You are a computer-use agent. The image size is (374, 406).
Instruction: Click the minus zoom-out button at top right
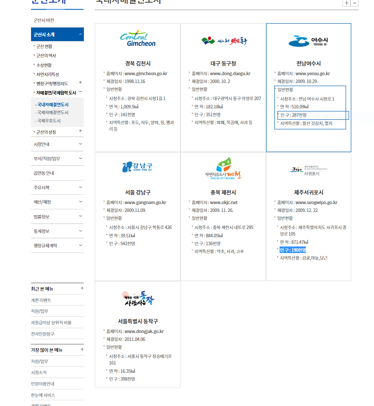pos(354,3)
